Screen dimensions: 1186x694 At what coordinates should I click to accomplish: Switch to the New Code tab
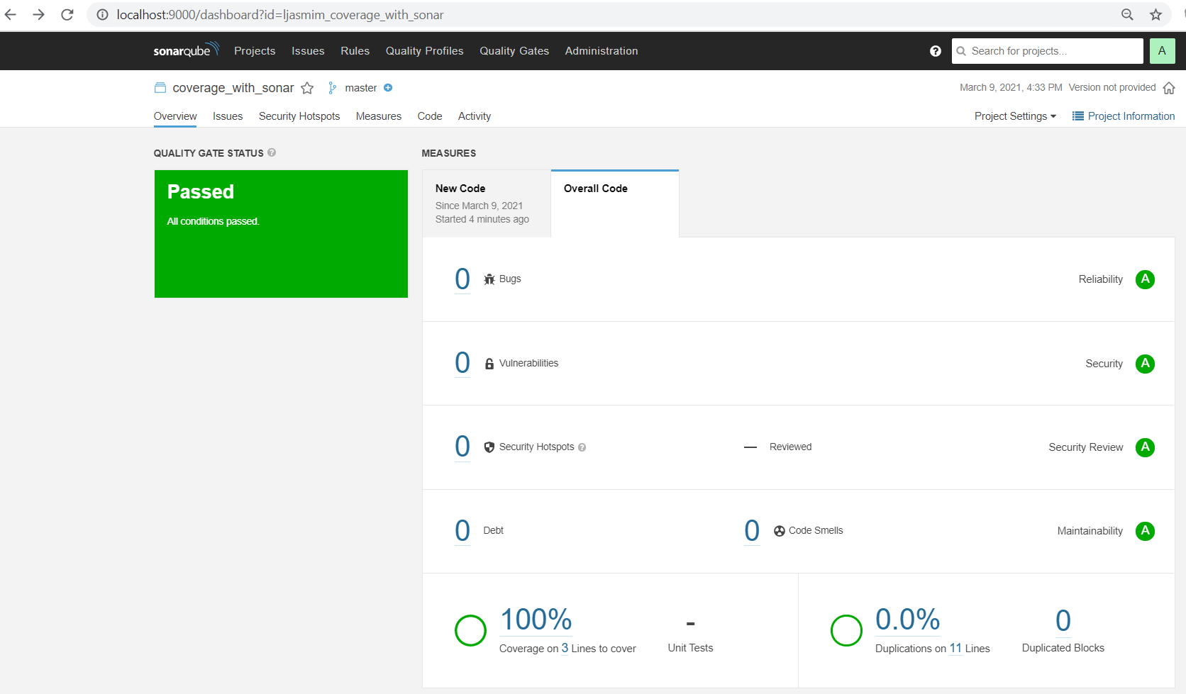[487, 203]
